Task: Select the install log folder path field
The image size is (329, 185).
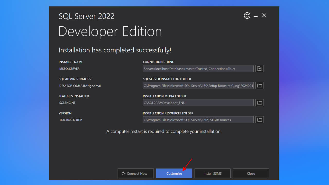Action: coord(198,86)
